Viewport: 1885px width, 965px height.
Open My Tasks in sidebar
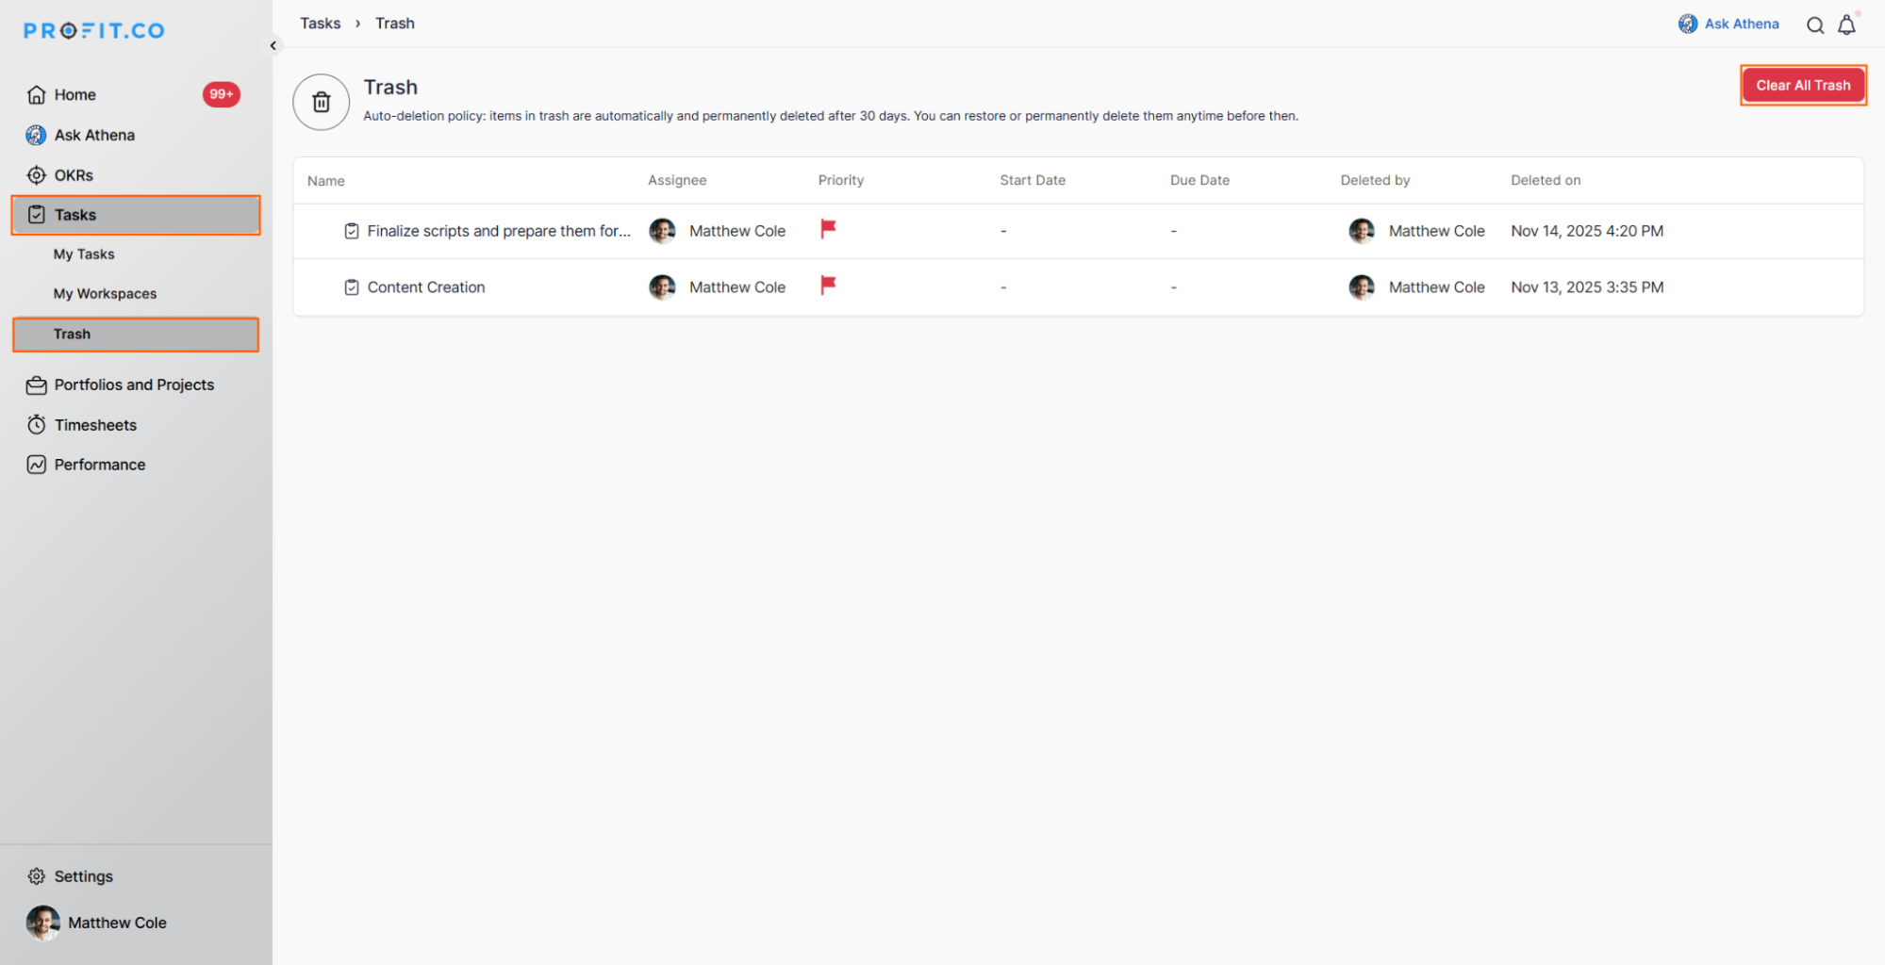point(84,254)
